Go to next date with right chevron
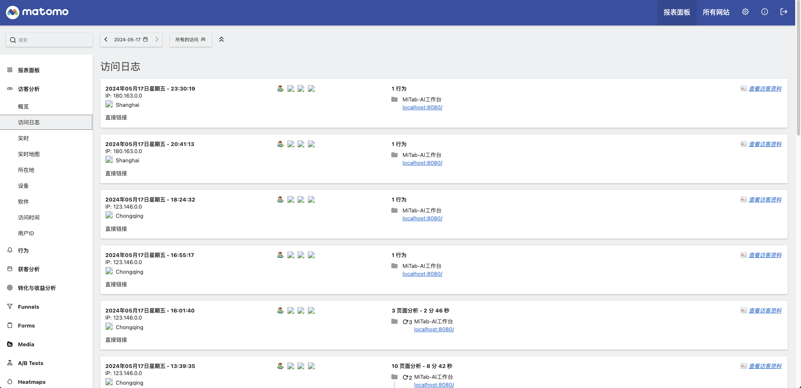The image size is (801, 388). tap(157, 40)
